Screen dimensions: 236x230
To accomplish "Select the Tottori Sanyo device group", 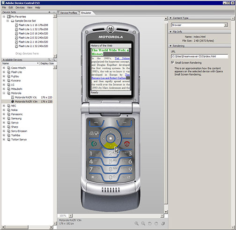I will 19,139.
